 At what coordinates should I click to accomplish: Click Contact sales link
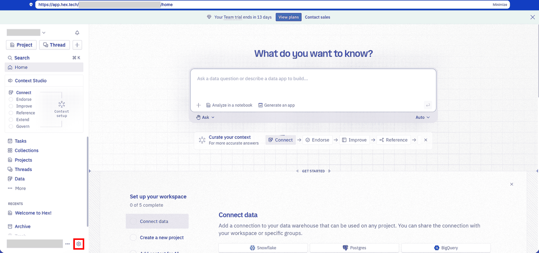pyautogui.click(x=317, y=17)
